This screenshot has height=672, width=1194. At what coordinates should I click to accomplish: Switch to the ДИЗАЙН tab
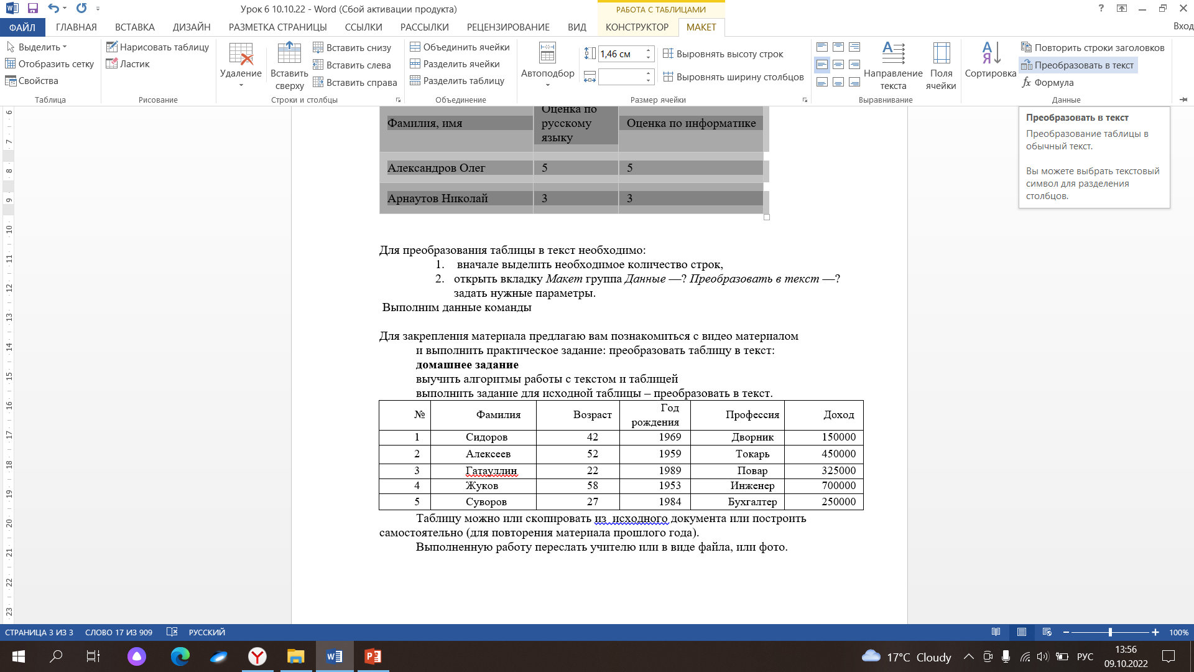[x=192, y=27]
